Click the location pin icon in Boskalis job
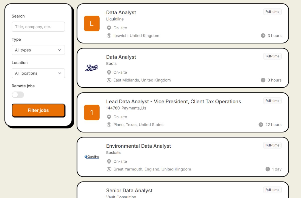Viewport: 301px width, 198px height. [109, 161]
